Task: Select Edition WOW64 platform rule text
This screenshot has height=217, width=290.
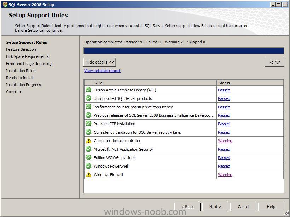Action: [115, 158]
